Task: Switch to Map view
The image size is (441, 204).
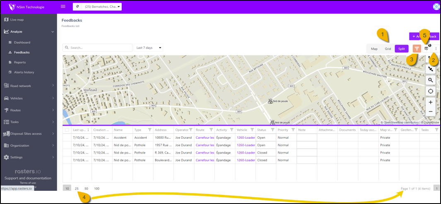Action: tap(374, 49)
